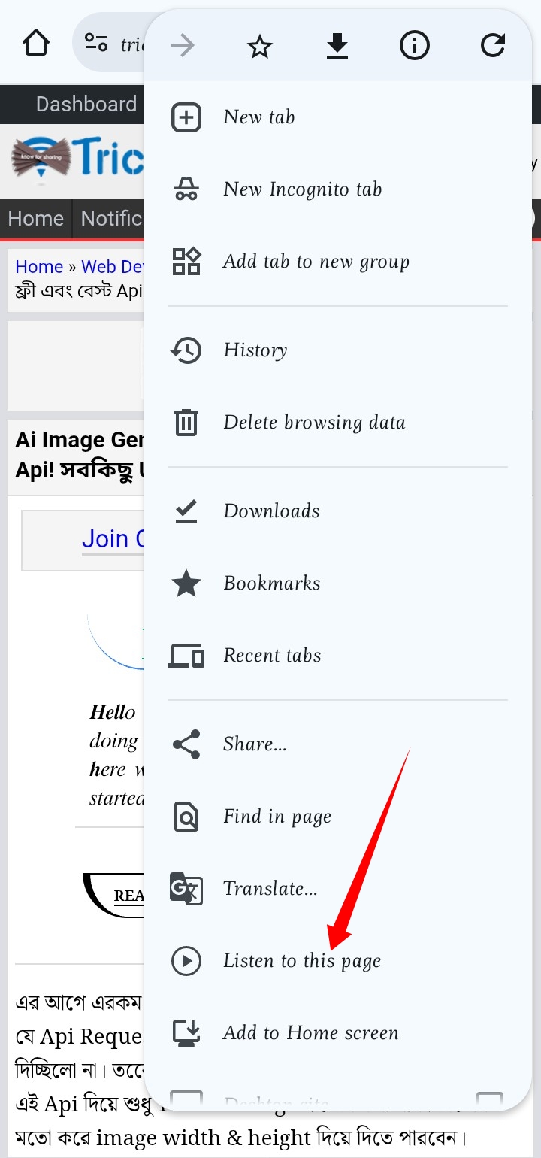
Task: Click the Home breadcrumb link
Action: coord(39,267)
